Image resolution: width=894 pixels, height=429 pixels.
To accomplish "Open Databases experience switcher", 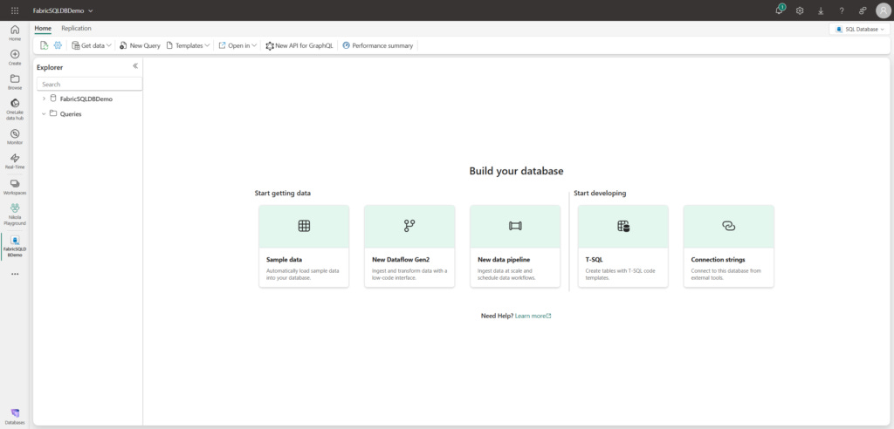I will 15,415.
